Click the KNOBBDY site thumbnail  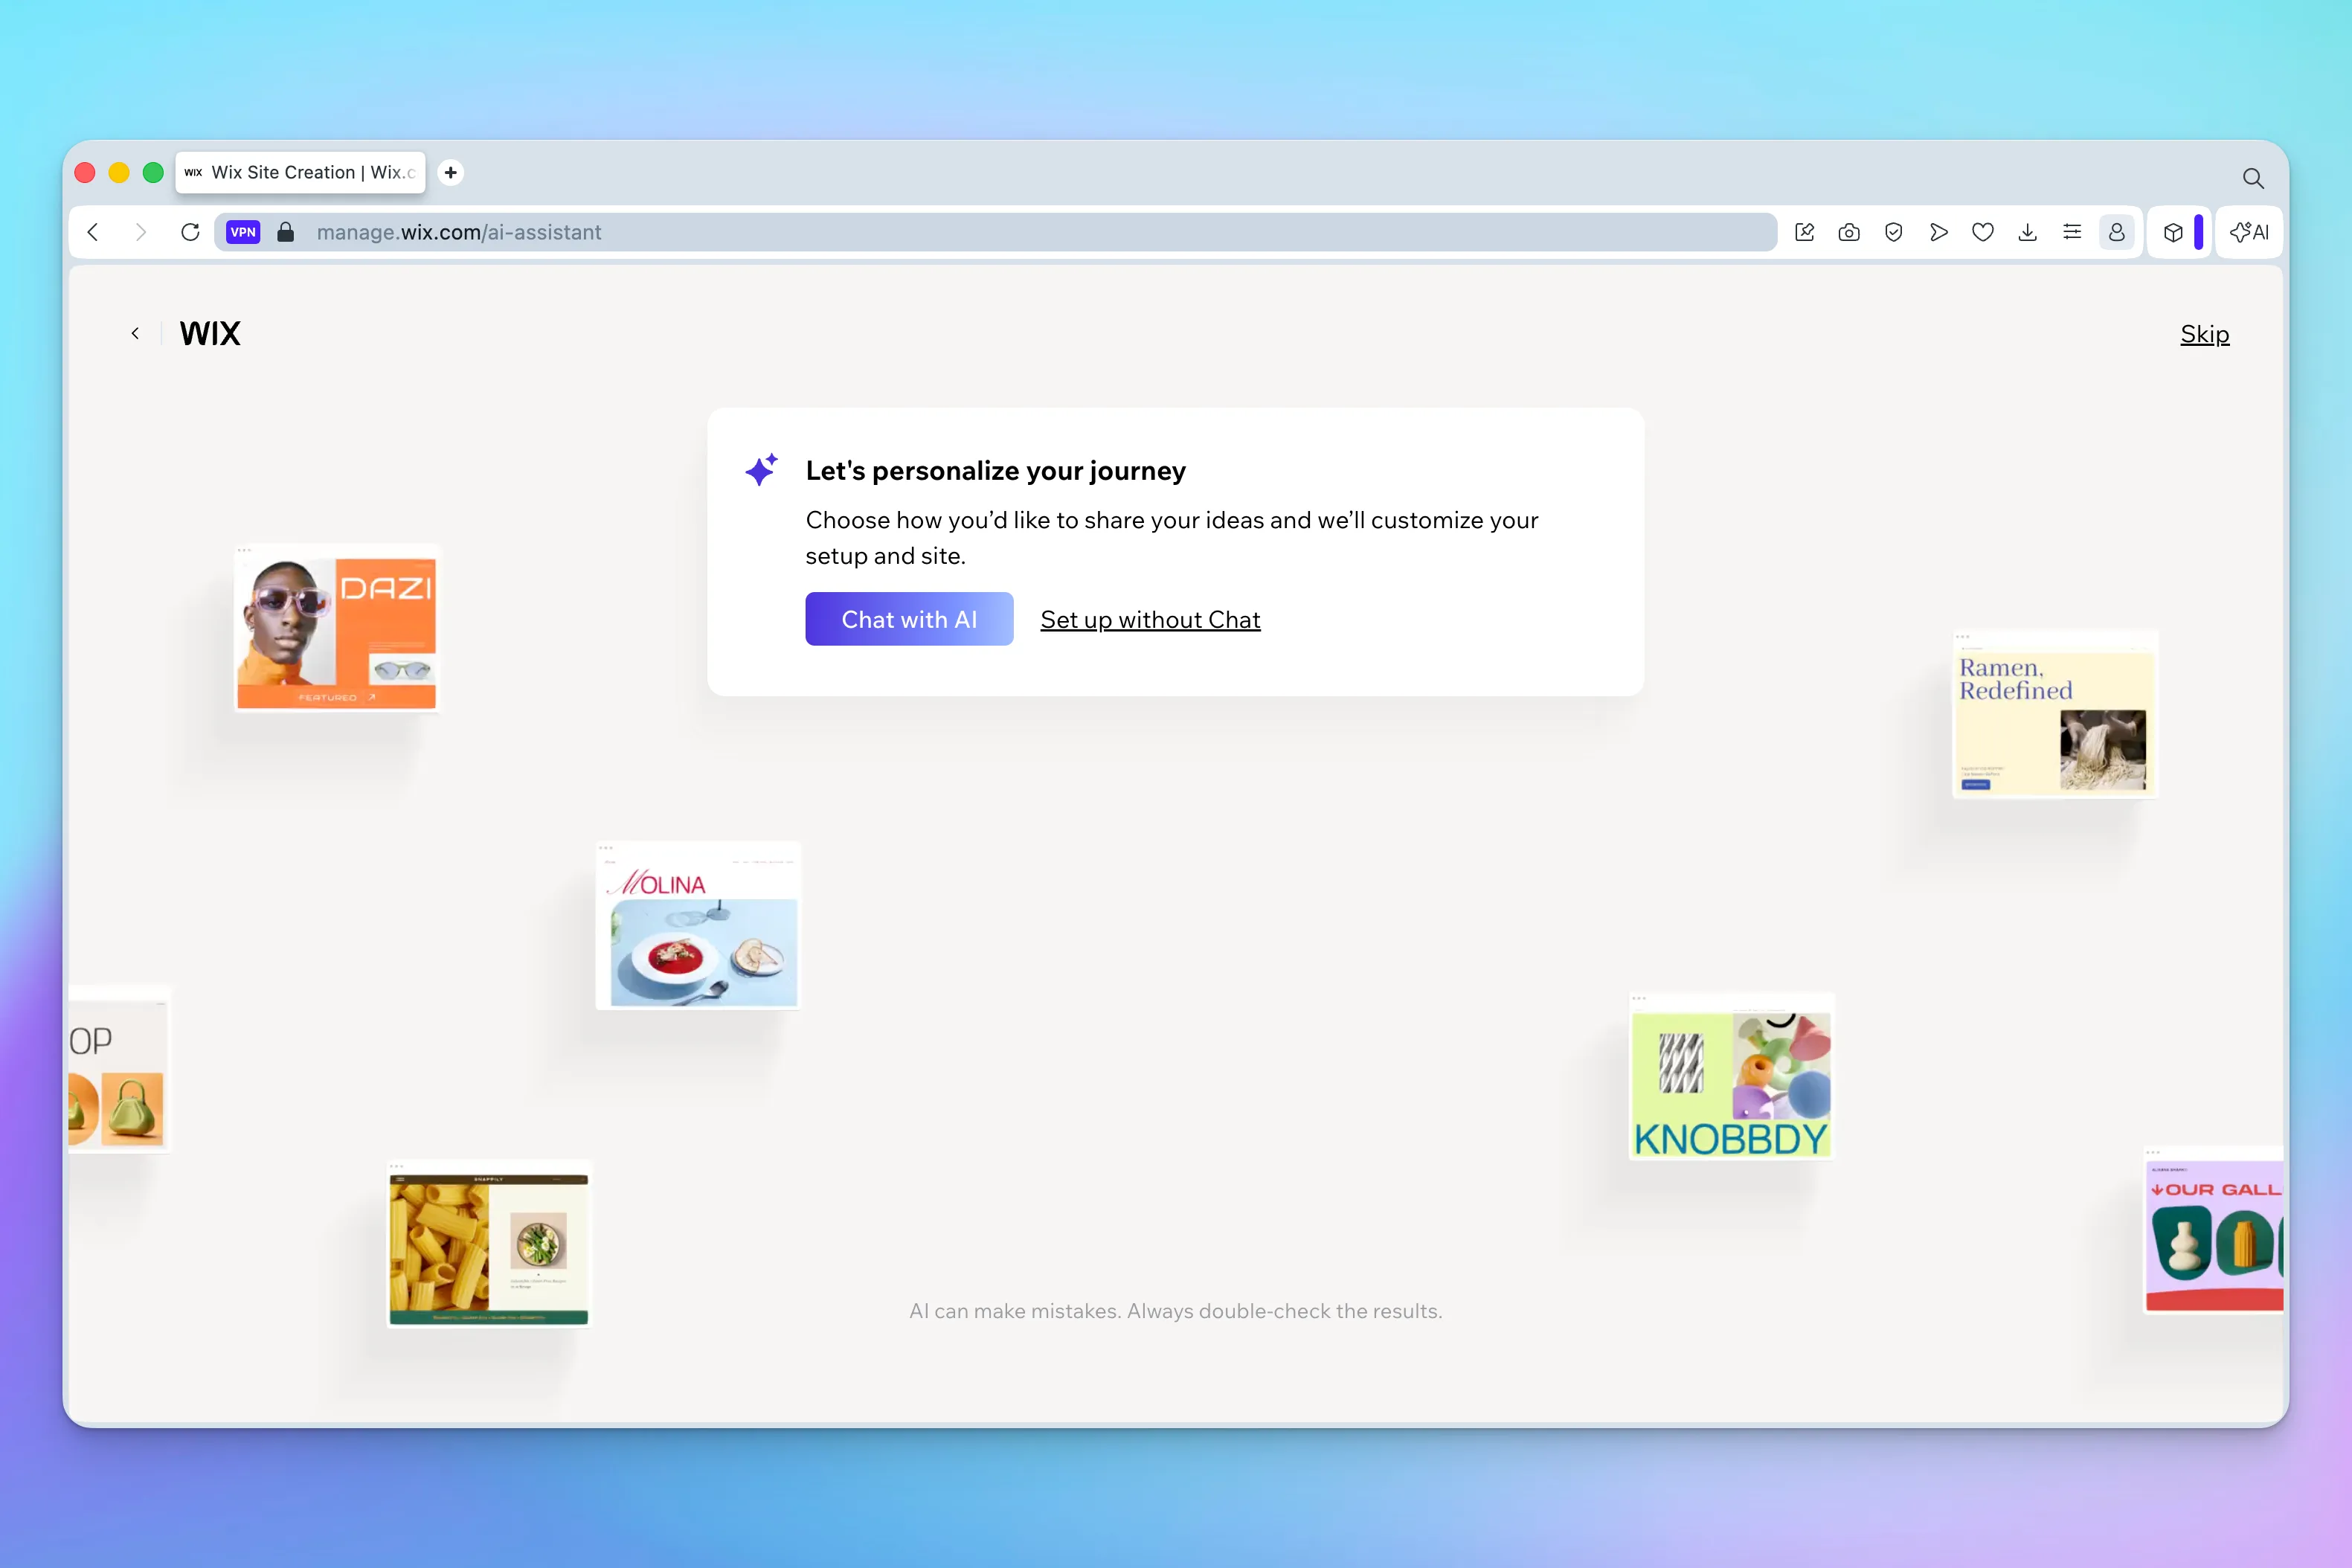[x=1731, y=1076]
